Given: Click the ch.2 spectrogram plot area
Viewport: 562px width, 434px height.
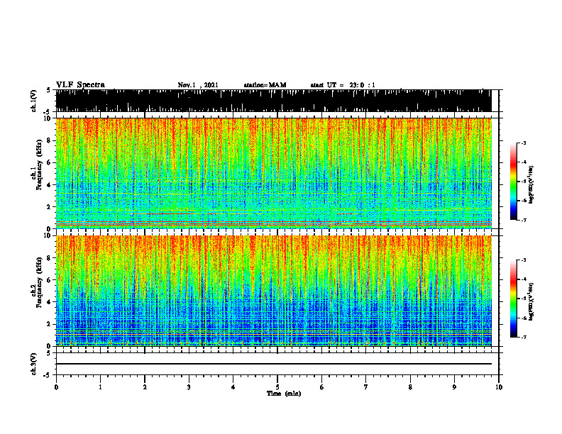Looking at the screenshot, I should click(x=273, y=291).
